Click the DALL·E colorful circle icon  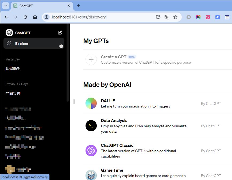[x=91, y=103]
